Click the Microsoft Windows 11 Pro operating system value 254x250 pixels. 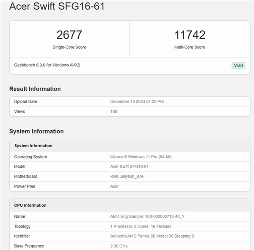click(141, 157)
